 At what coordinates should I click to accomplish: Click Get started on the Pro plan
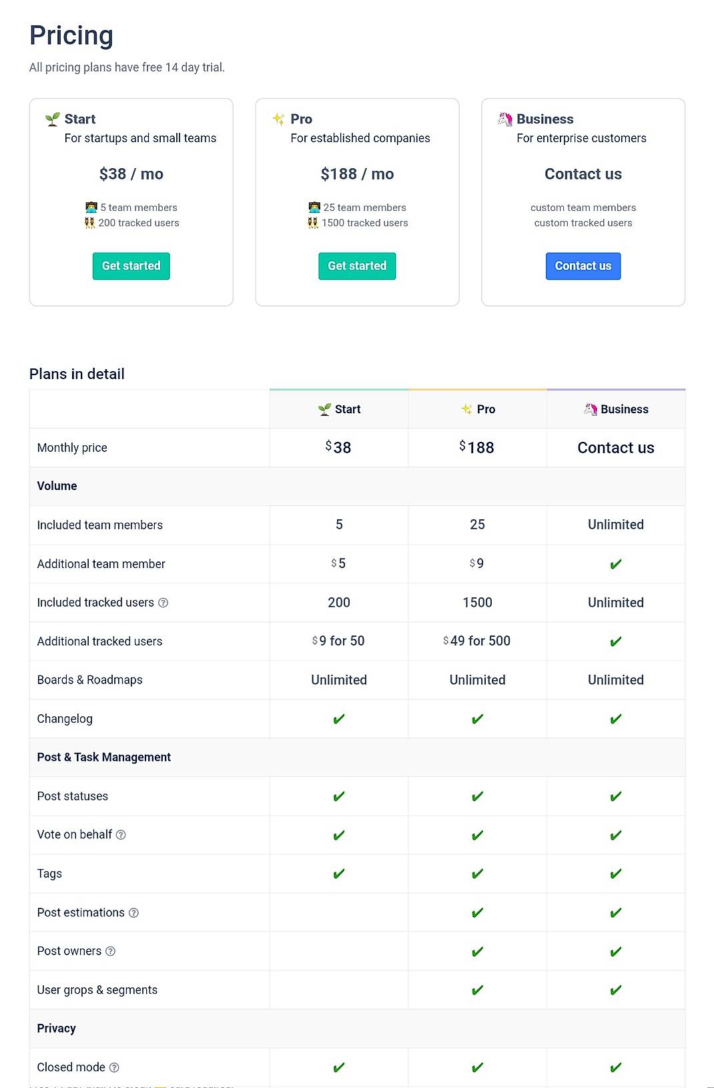[357, 266]
